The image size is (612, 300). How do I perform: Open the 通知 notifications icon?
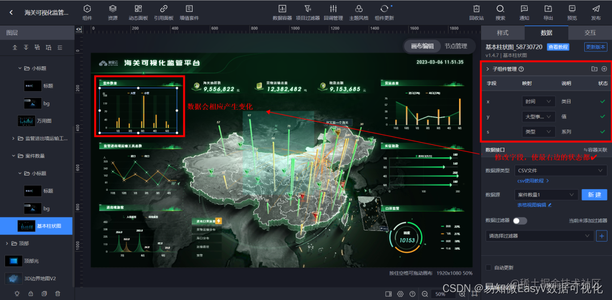click(524, 12)
